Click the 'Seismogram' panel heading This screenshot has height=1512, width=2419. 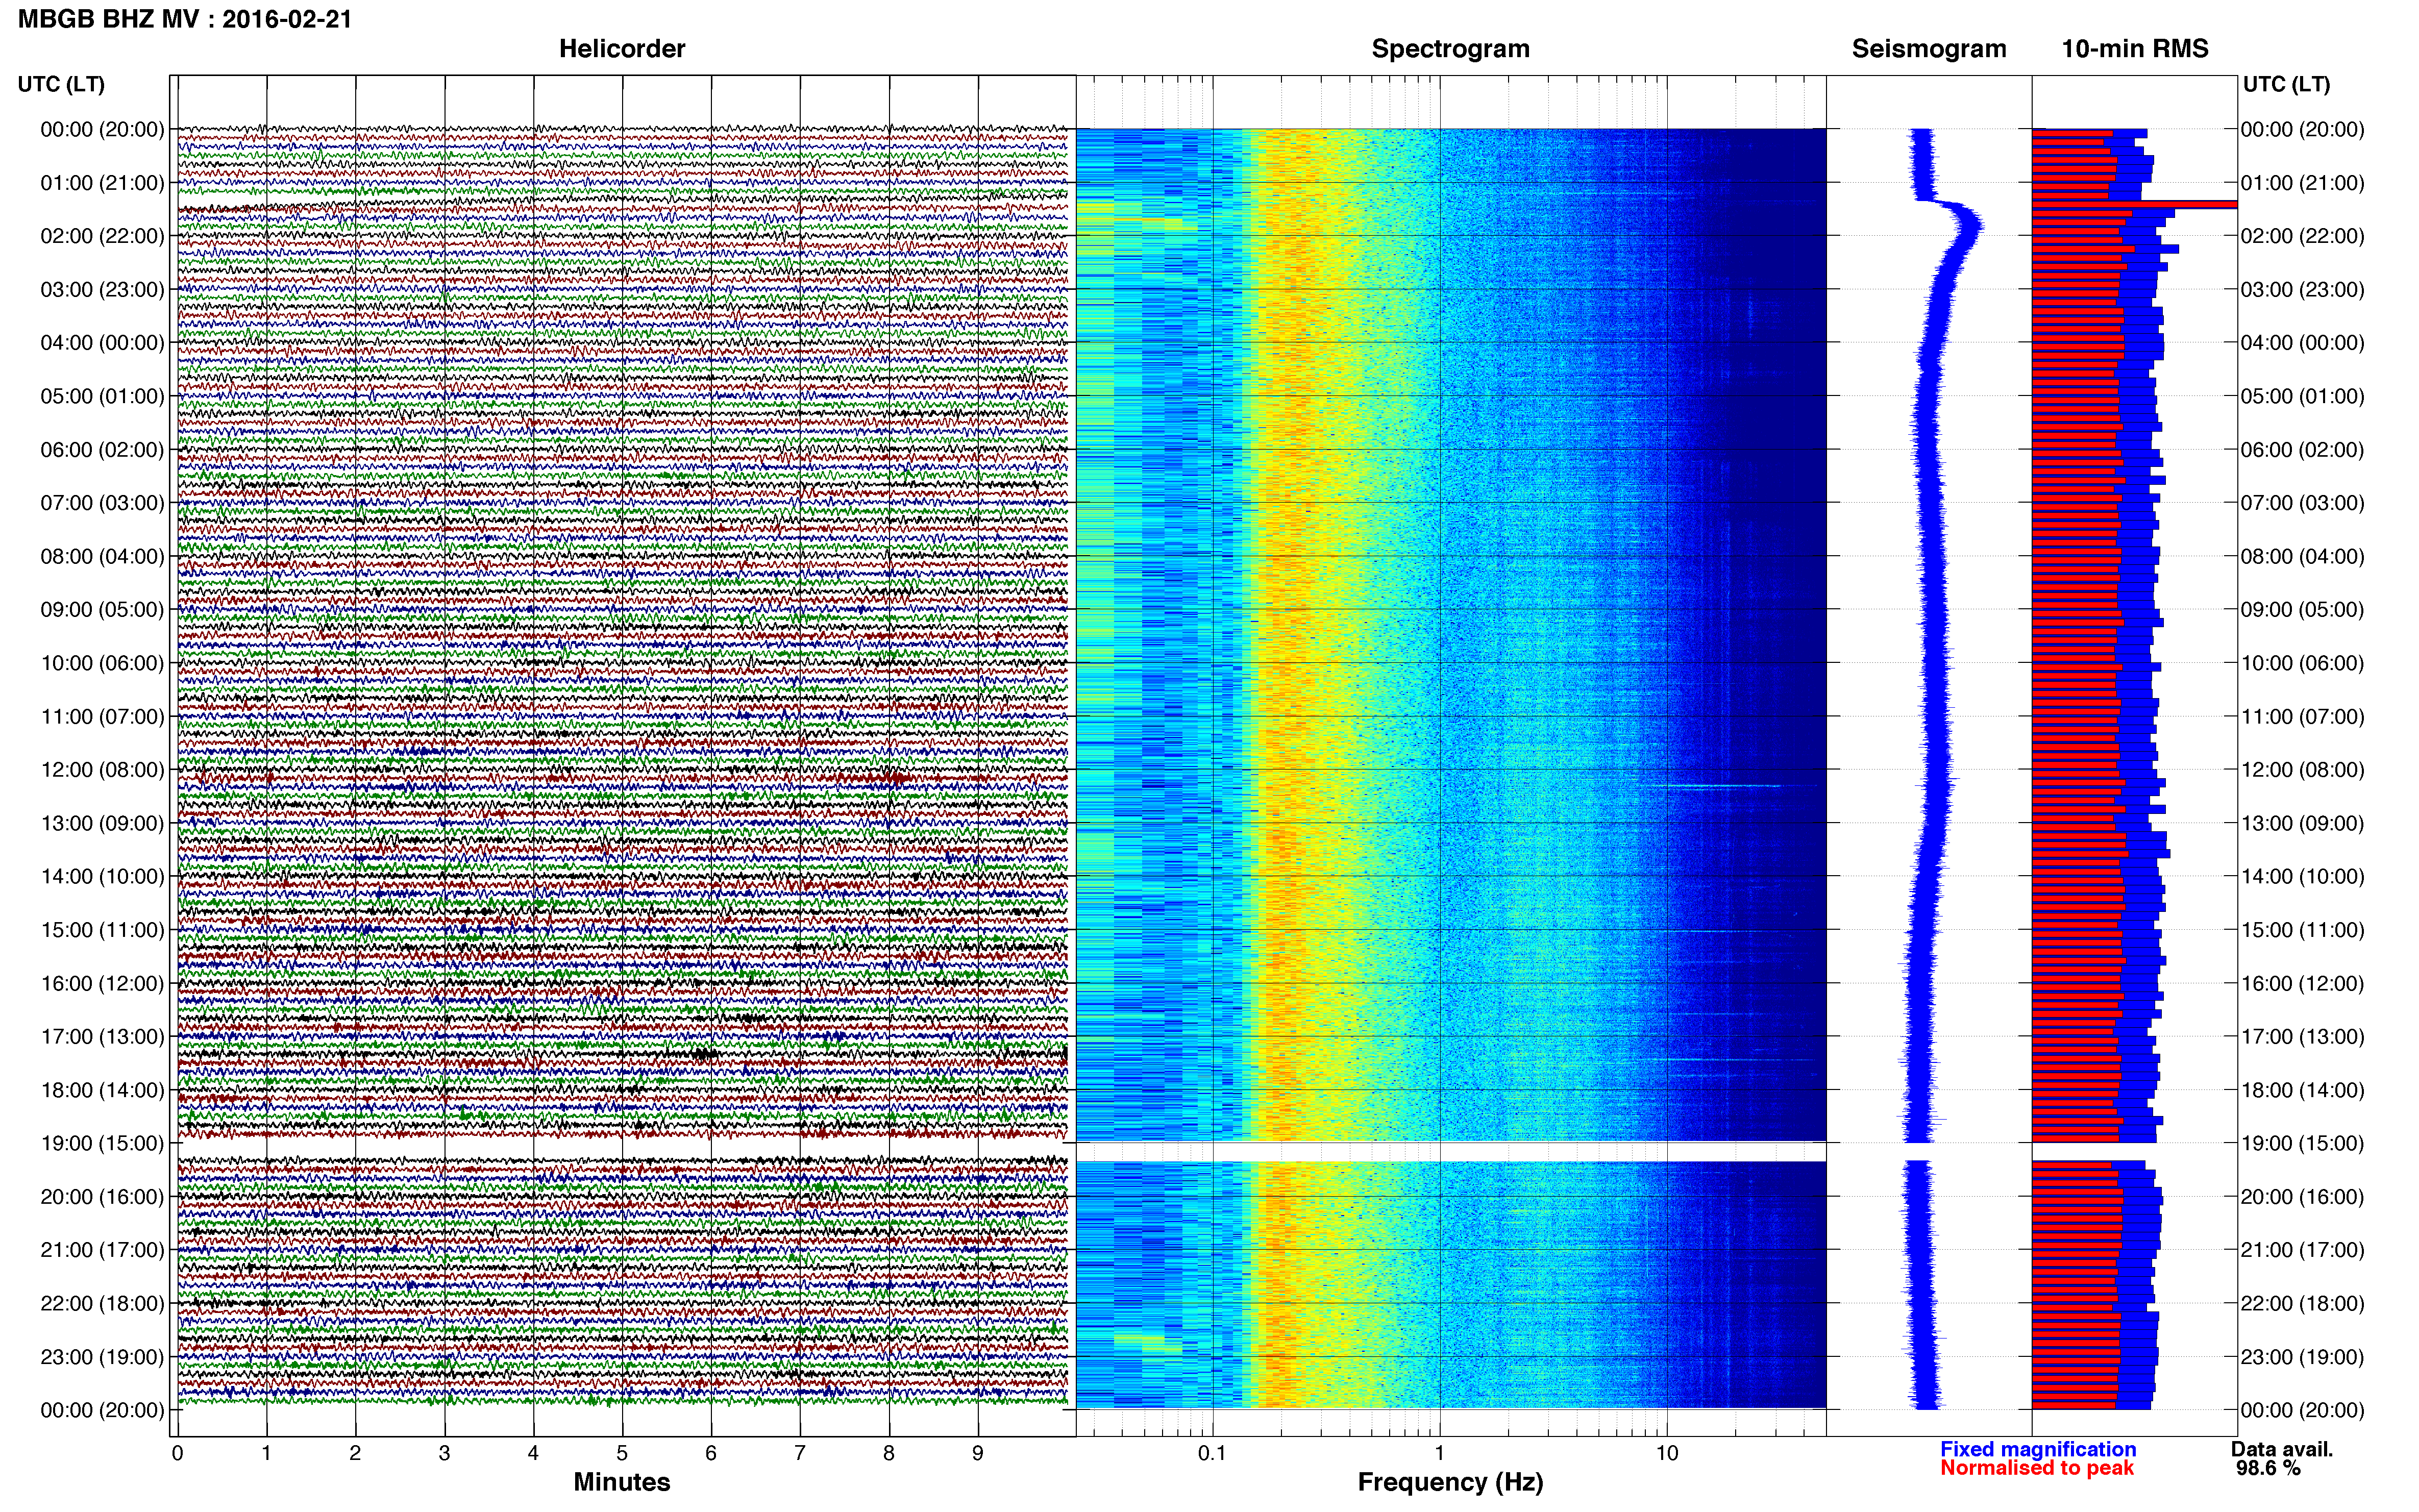pyautogui.click(x=1929, y=48)
